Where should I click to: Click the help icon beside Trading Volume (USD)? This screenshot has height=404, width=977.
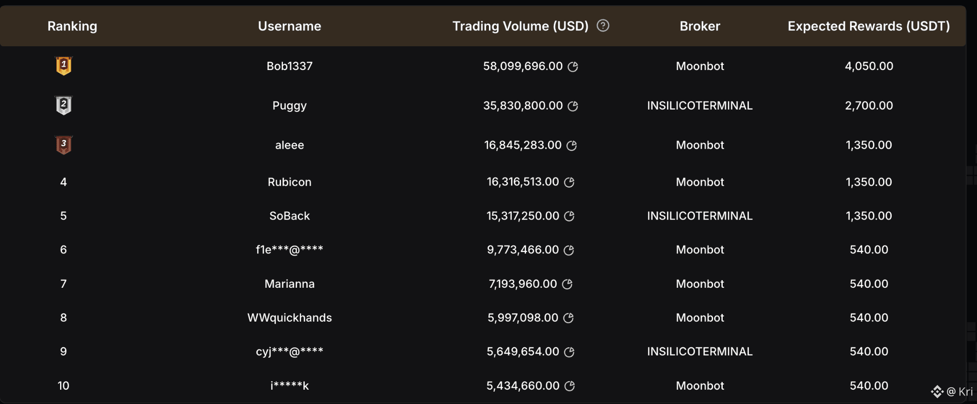tap(603, 26)
